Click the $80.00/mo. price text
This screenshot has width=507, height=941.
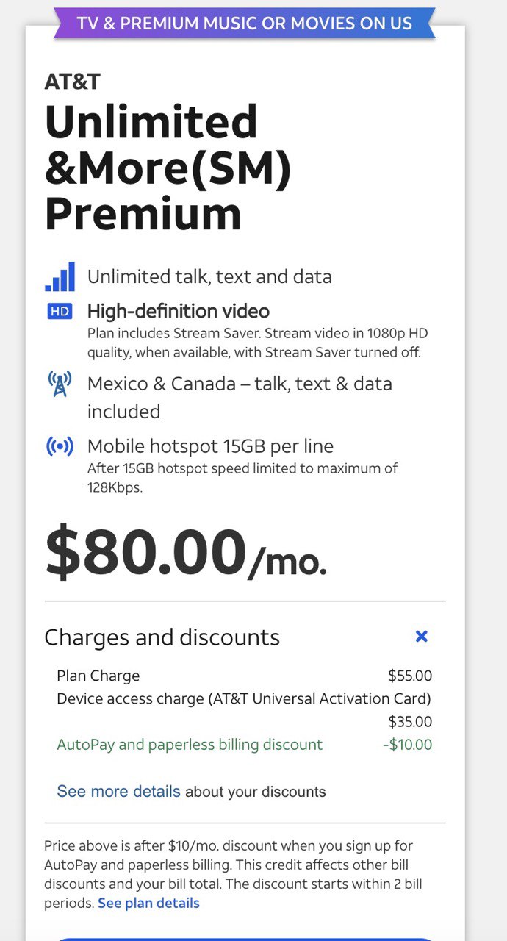185,553
